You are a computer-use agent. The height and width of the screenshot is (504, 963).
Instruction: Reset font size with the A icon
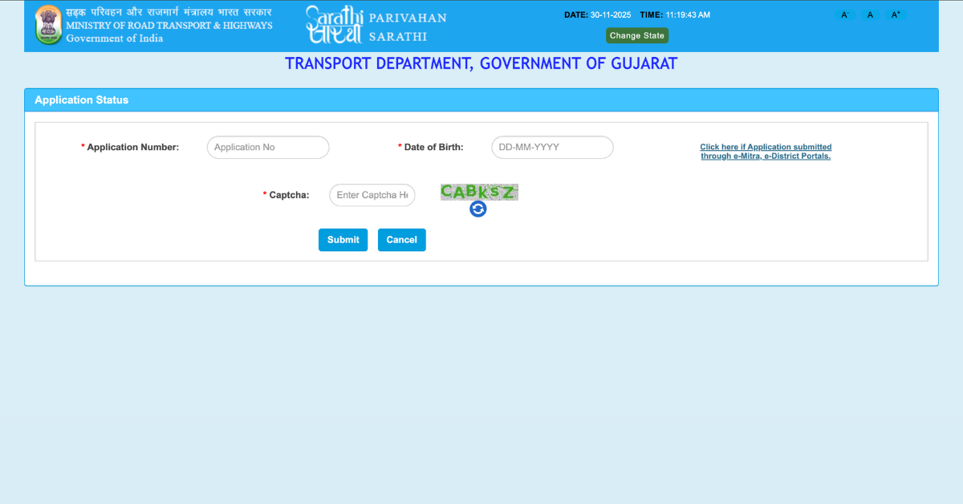870,14
